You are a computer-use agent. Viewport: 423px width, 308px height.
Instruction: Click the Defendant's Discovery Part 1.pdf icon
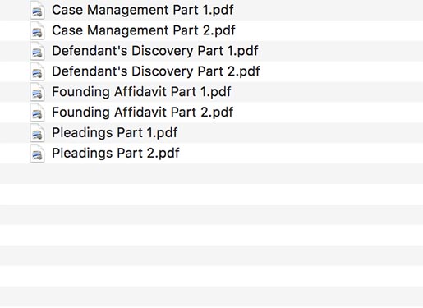pos(37,51)
